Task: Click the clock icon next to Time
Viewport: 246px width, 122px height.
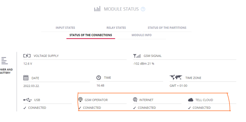Action: pos(99,78)
